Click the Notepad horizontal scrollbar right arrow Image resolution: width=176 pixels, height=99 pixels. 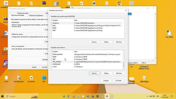[x=153, y=60]
